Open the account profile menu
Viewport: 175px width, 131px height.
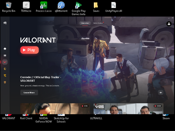point(169,24)
